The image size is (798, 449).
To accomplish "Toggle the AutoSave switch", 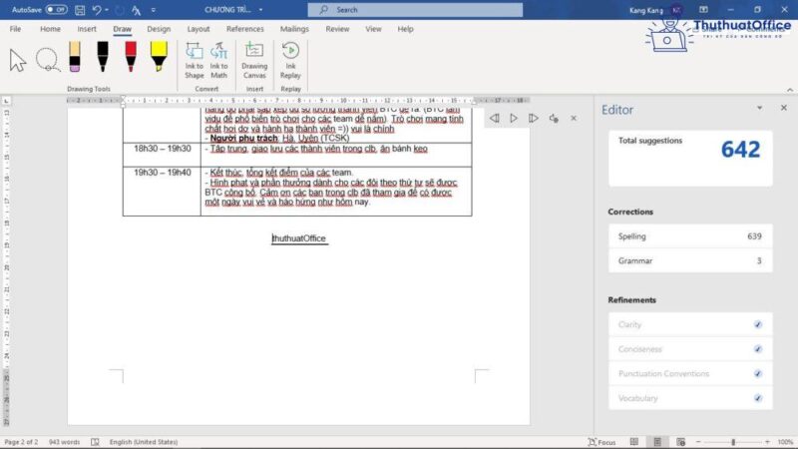I will click(x=57, y=9).
